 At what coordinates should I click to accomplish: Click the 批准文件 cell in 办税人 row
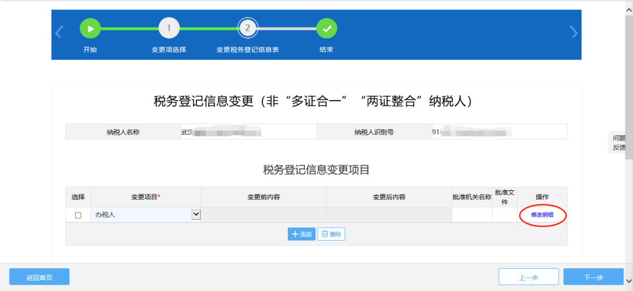pyautogui.click(x=505, y=215)
